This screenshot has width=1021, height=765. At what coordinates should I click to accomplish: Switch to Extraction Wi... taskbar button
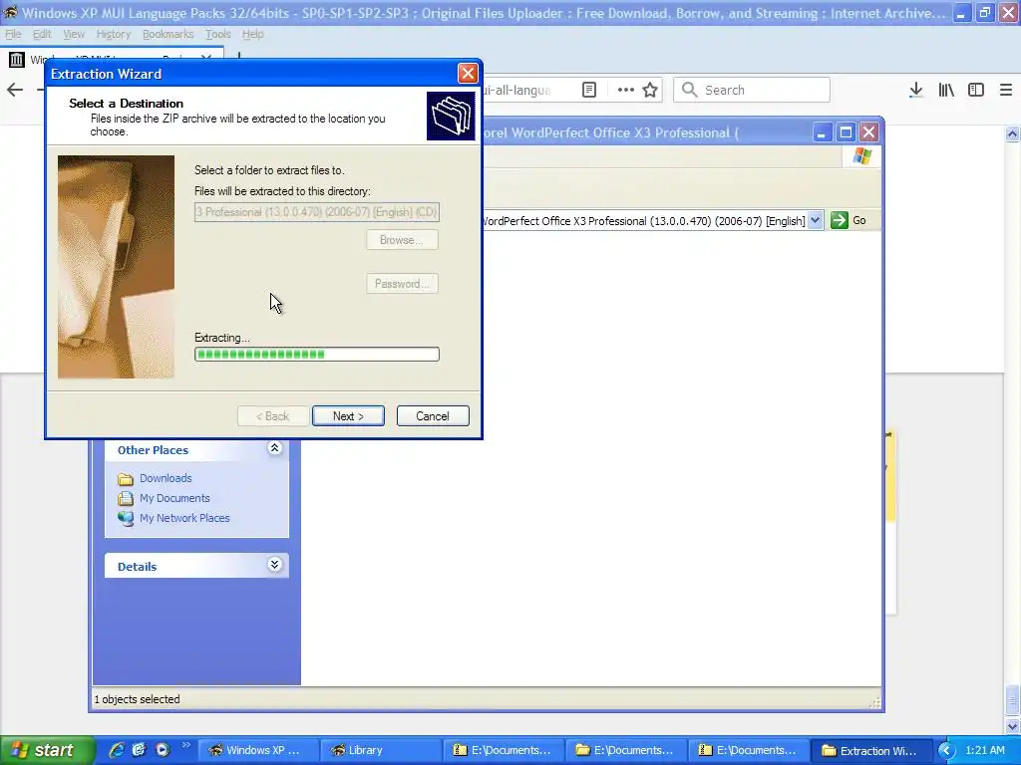click(871, 750)
